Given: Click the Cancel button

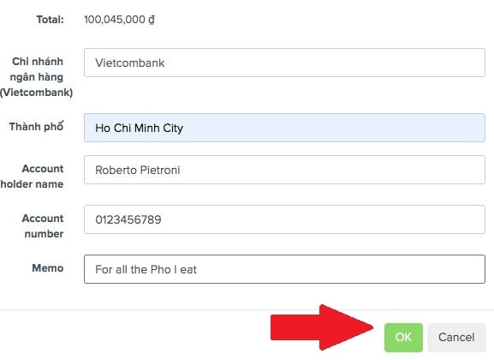Looking at the screenshot, I should (x=456, y=337).
